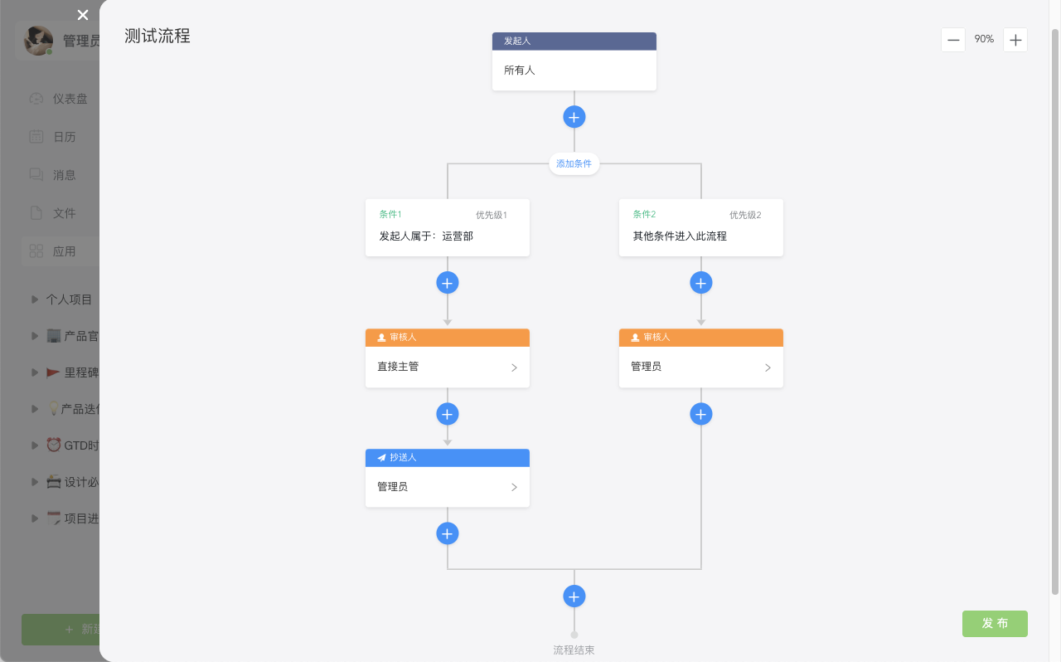Publish the flow with 发布 button
Screen dimensions: 1061x662
[x=995, y=624]
